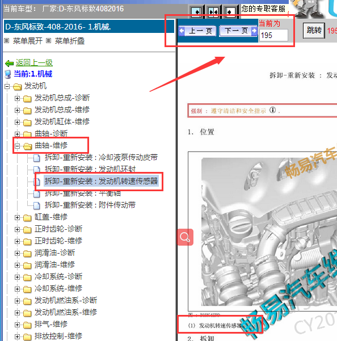Screen dimensions: 337x341
Task: Expand the 发动机燃油系-维修 node
Action: (x=17, y=313)
